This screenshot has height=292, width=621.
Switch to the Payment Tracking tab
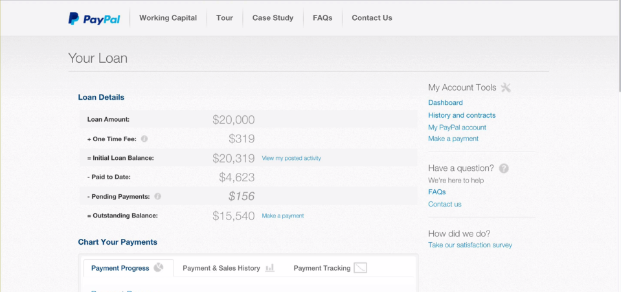click(330, 268)
